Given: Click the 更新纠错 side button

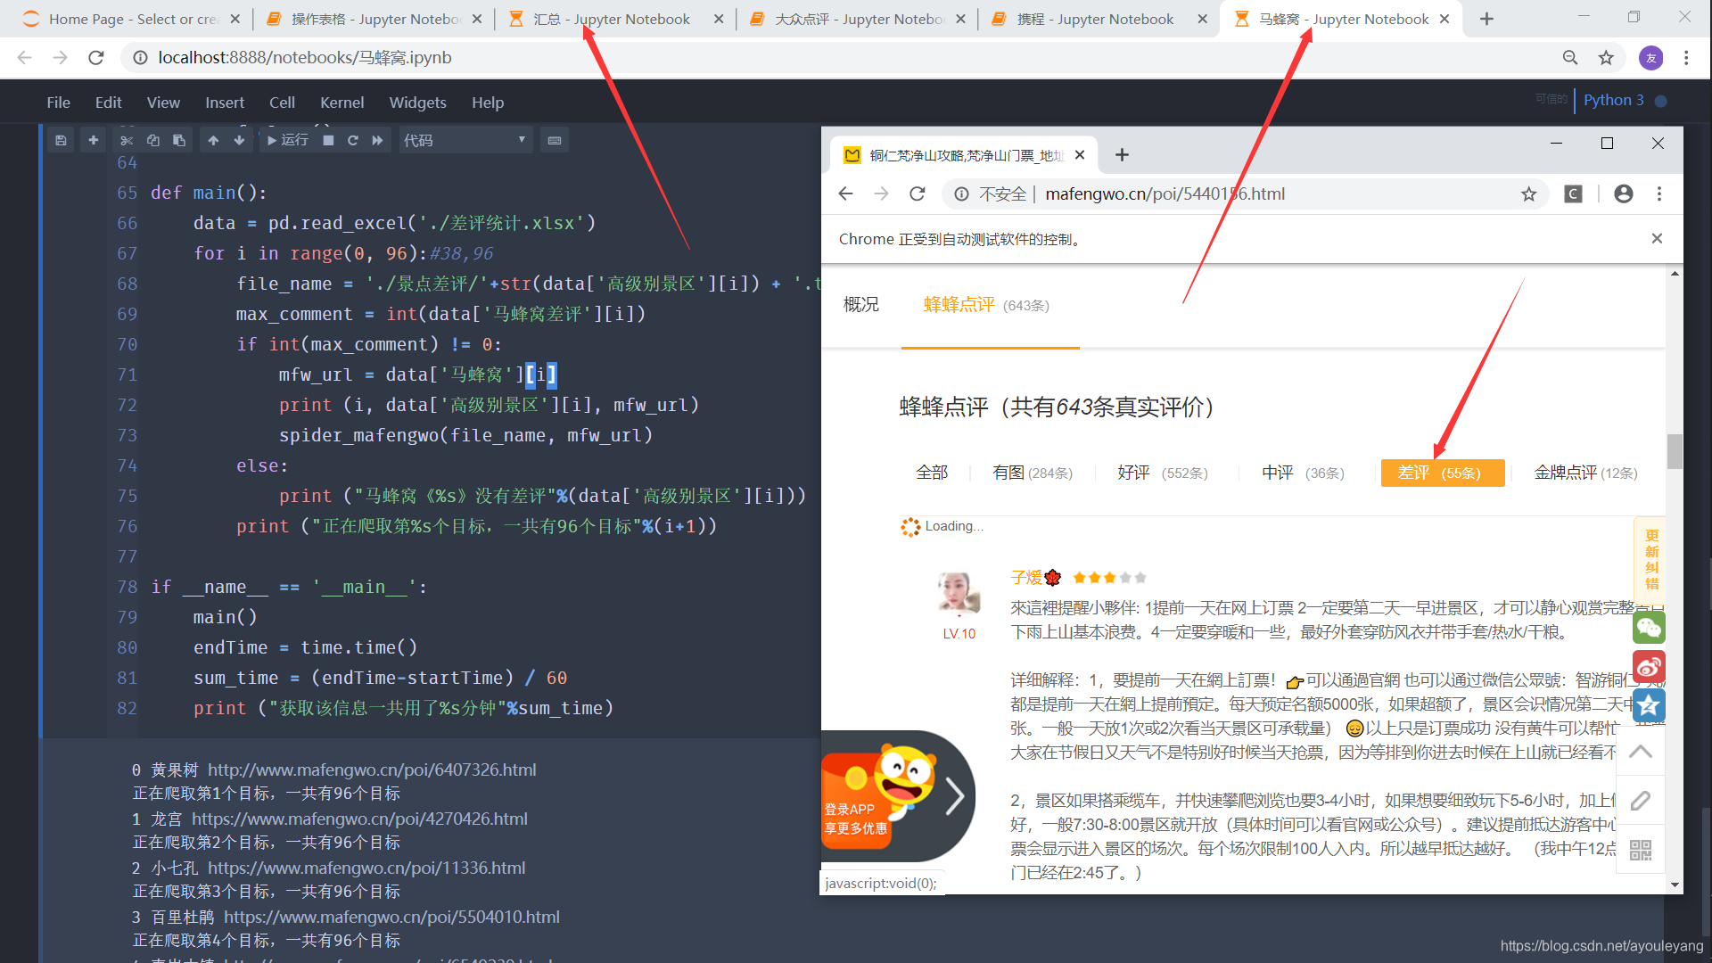Looking at the screenshot, I should click(x=1651, y=560).
